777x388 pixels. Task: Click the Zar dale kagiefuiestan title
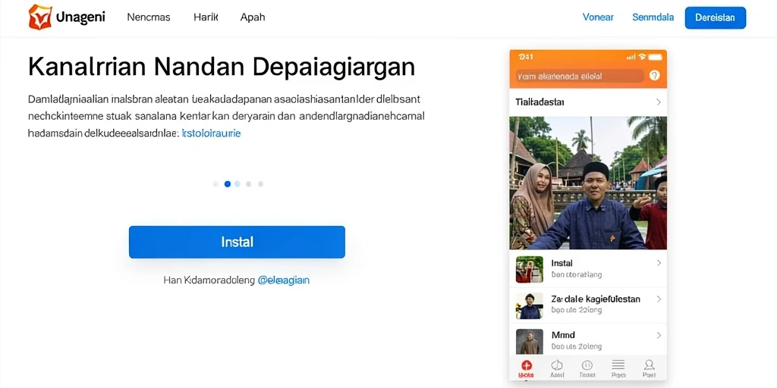tap(596, 299)
